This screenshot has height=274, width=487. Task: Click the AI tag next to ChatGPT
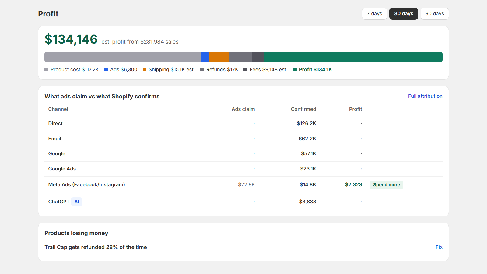[77, 202]
